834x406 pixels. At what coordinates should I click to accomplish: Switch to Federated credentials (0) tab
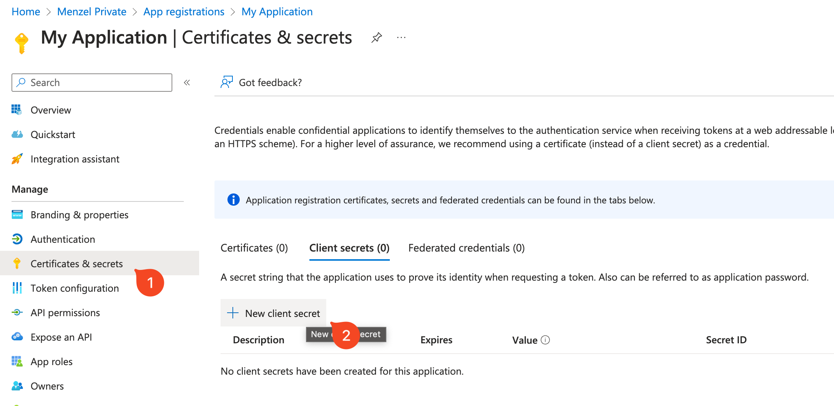point(466,248)
